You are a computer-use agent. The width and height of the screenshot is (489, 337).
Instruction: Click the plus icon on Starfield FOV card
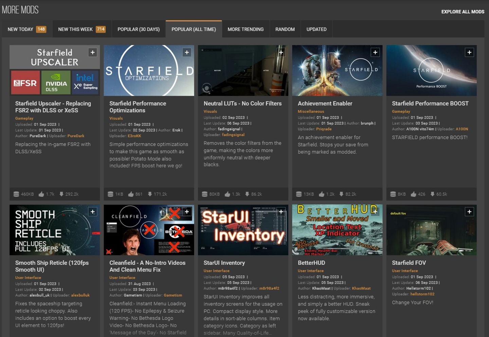469,212
